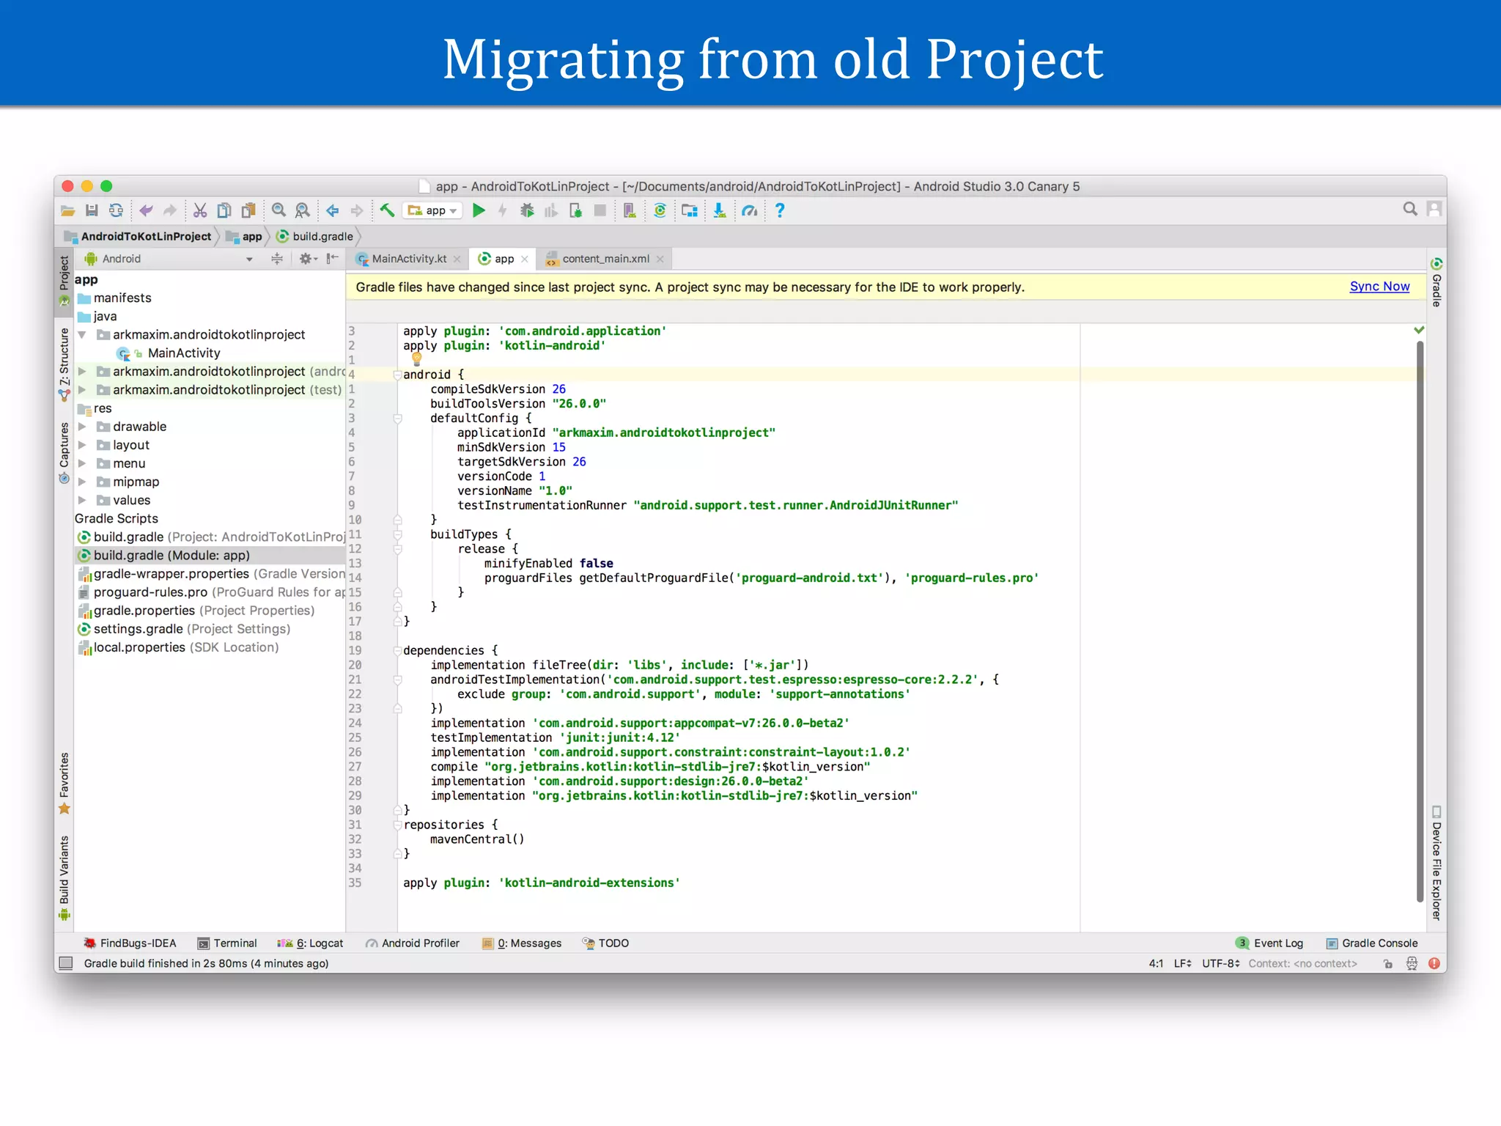Expand the values folder
This screenshot has width=1501, height=1126.
click(x=82, y=500)
